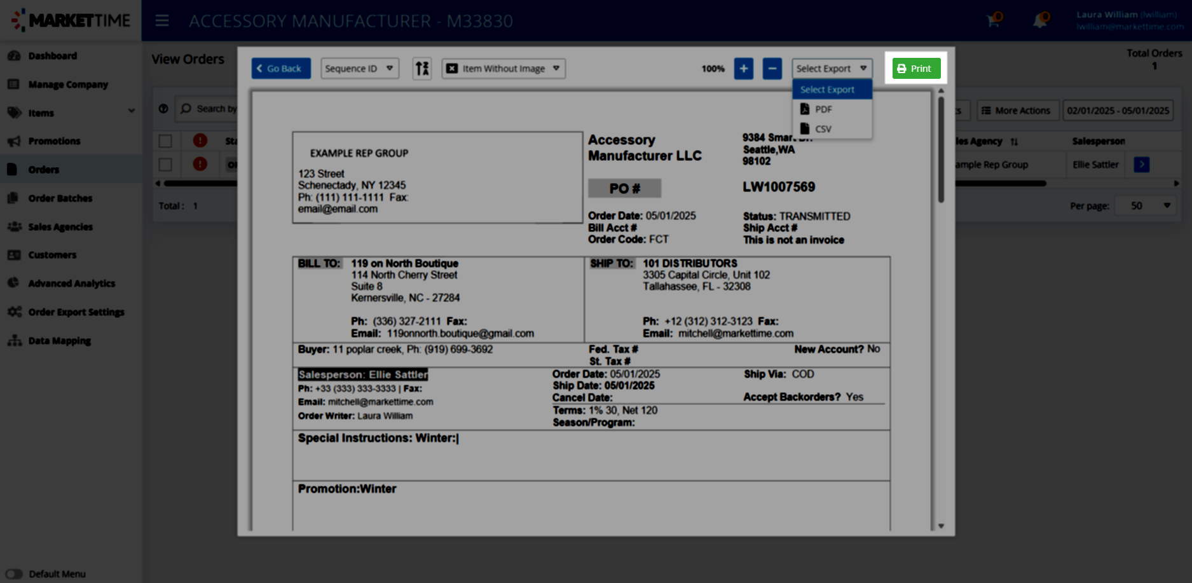Click the preview vertical scrollbar thumb

pos(941,149)
